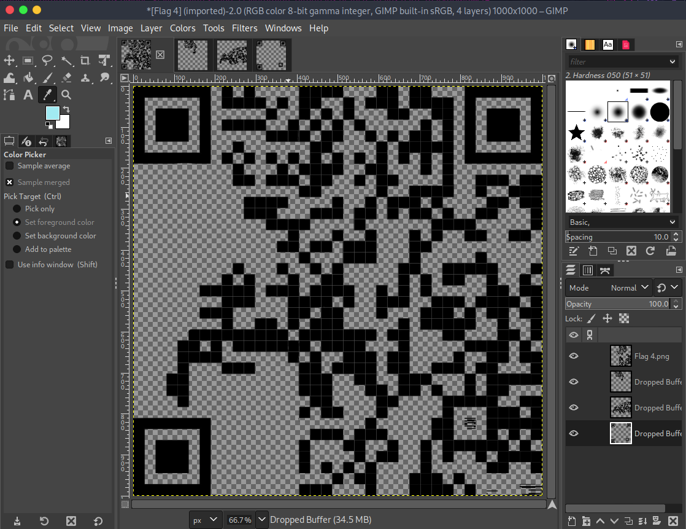
Task: Create a new brush
Action: (593, 251)
